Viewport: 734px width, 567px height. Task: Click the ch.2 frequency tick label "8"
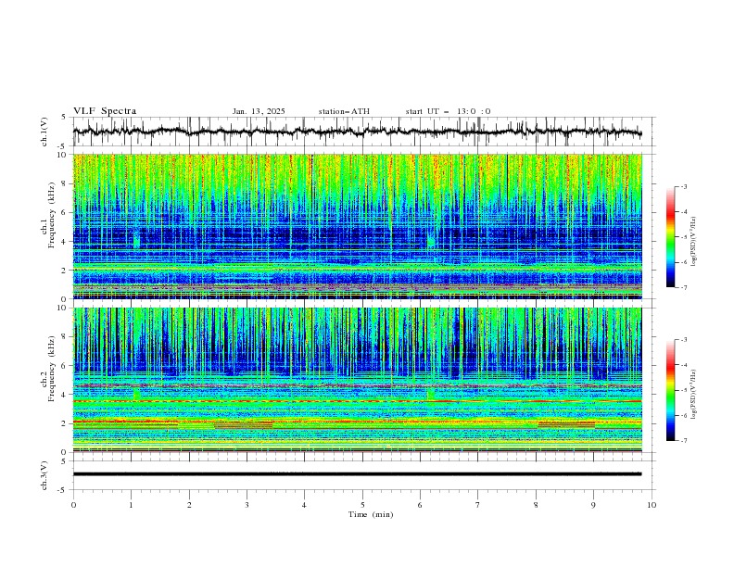pyautogui.click(x=66, y=337)
